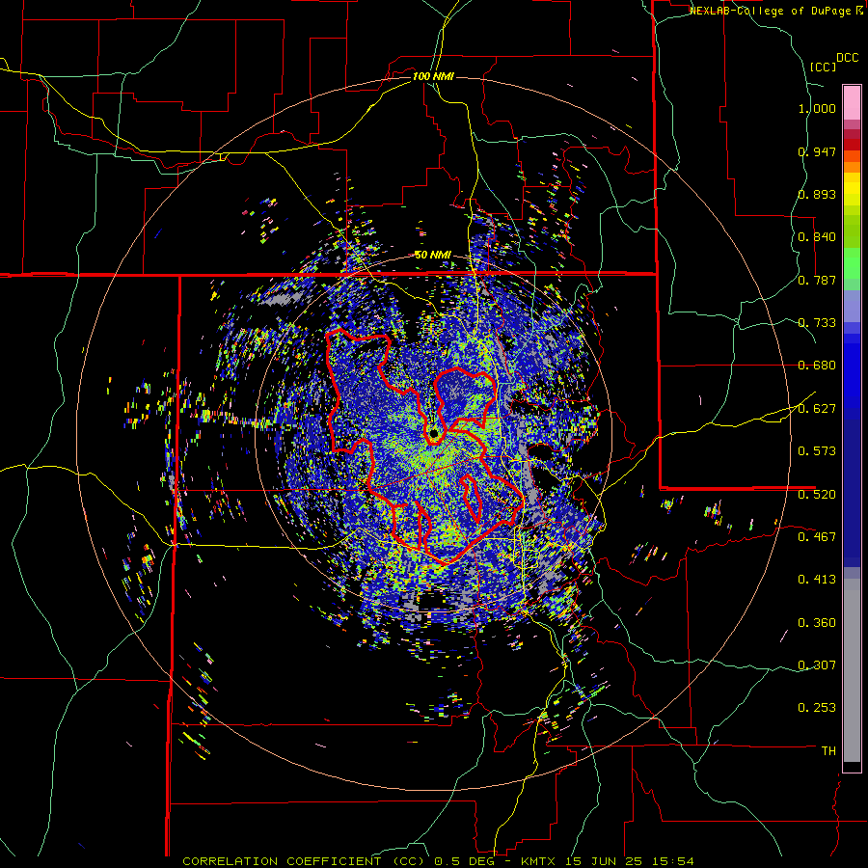This screenshot has width=868, height=868.
Task: Click the 0.947 legend value
Action: (x=817, y=151)
